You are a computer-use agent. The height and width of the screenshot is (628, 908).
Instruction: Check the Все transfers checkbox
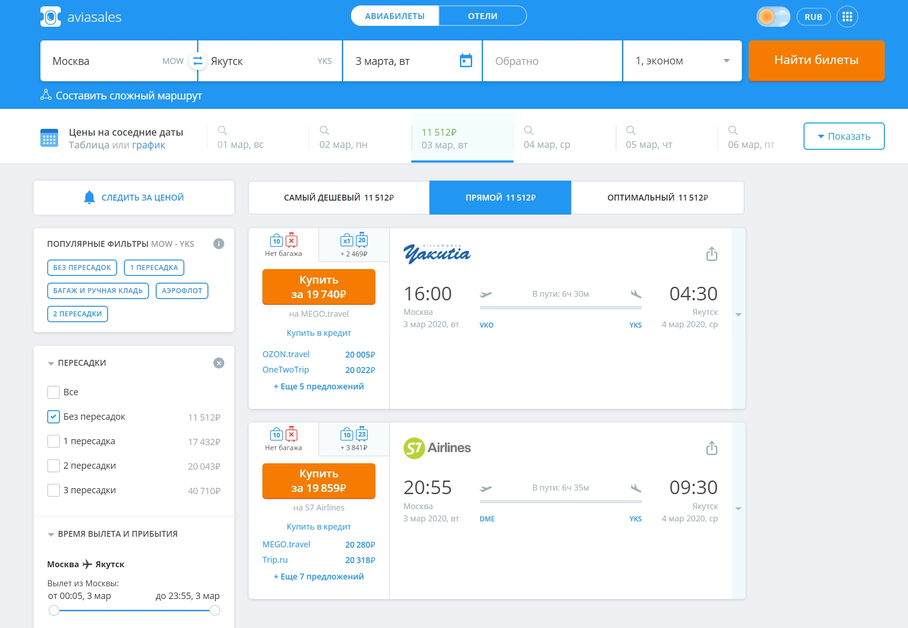[x=54, y=392]
